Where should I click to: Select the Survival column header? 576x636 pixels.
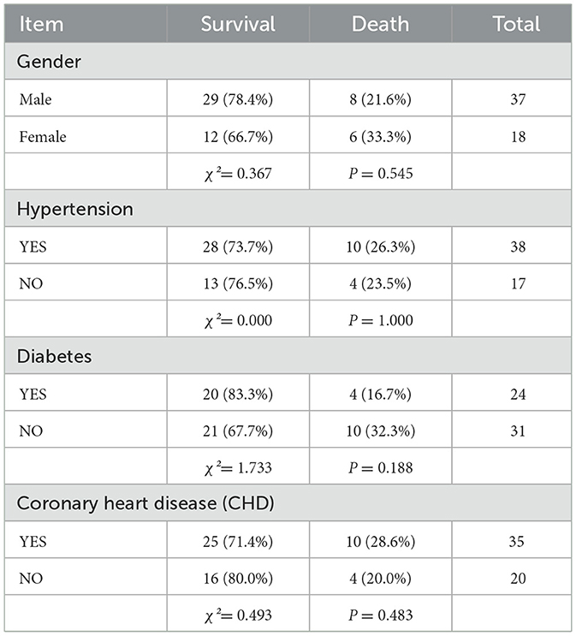click(238, 23)
